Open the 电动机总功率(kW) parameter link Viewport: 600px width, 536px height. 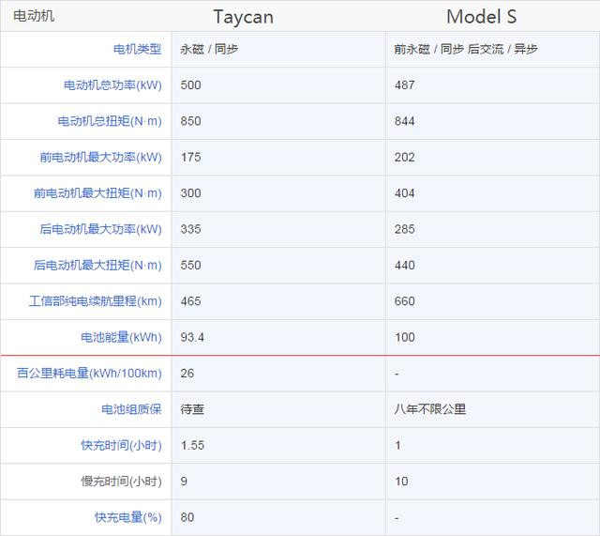tap(112, 85)
